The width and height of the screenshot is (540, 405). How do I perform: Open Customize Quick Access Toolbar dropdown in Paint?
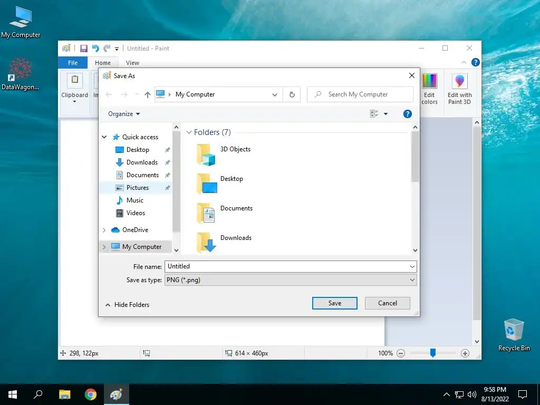[117, 49]
